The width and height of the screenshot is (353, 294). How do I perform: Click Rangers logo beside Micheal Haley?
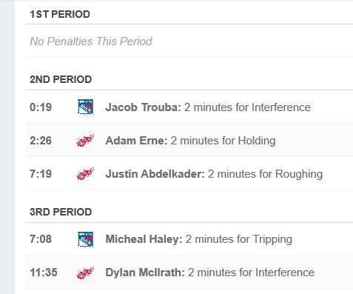(85, 239)
